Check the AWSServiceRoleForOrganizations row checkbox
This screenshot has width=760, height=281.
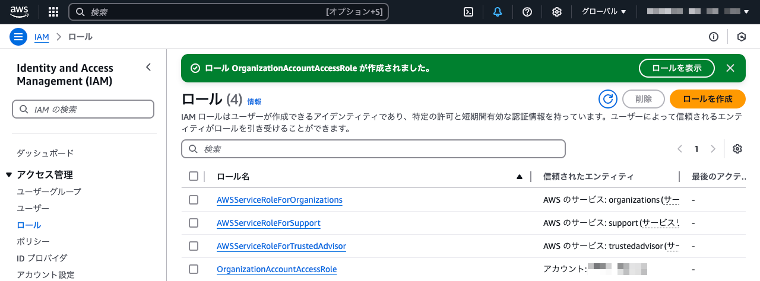194,200
